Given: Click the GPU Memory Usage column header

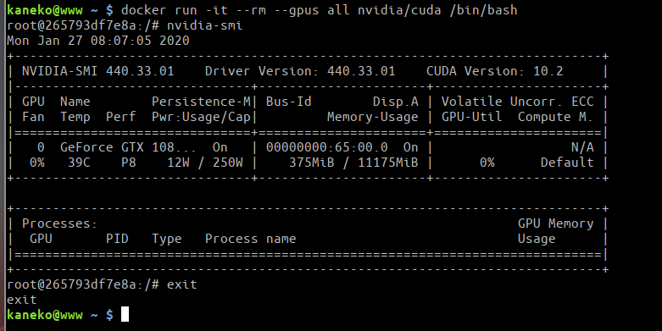Looking at the screenshot, I should click(555, 231).
